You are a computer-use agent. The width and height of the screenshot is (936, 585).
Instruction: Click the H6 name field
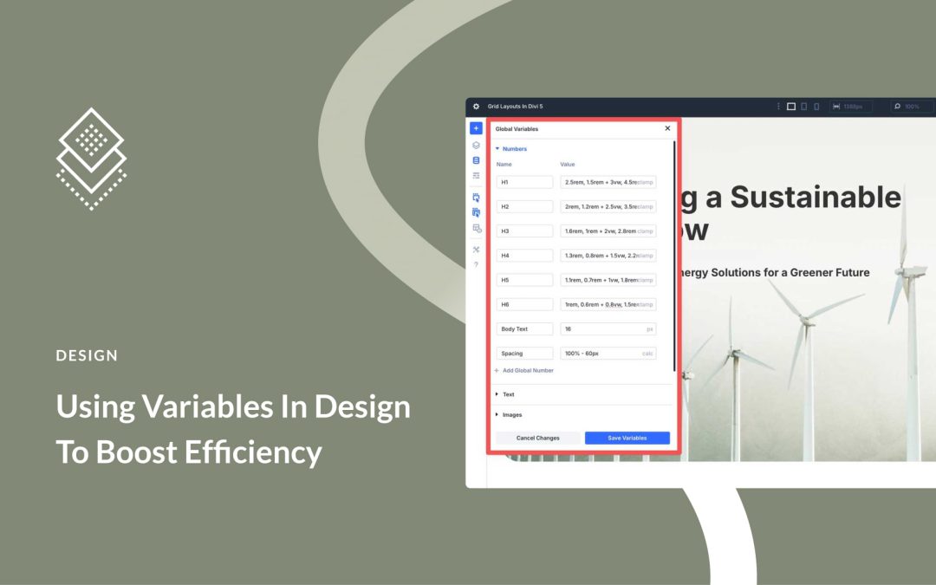tap(524, 304)
